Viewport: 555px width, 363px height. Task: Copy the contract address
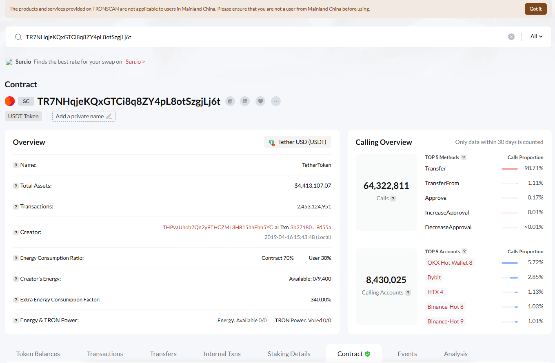coord(230,101)
